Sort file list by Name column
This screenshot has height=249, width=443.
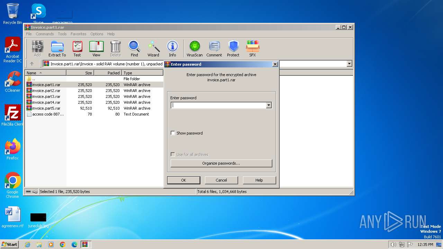[x=45, y=73]
